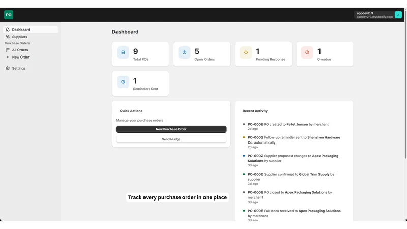Open the Pending Response card
Image resolution: width=407 pixels, height=229 pixels.
pyautogui.click(x=263, y=54)
